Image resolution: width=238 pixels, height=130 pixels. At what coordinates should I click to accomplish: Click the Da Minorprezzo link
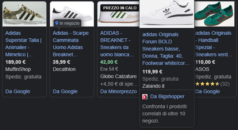click(x=119, y=91)
